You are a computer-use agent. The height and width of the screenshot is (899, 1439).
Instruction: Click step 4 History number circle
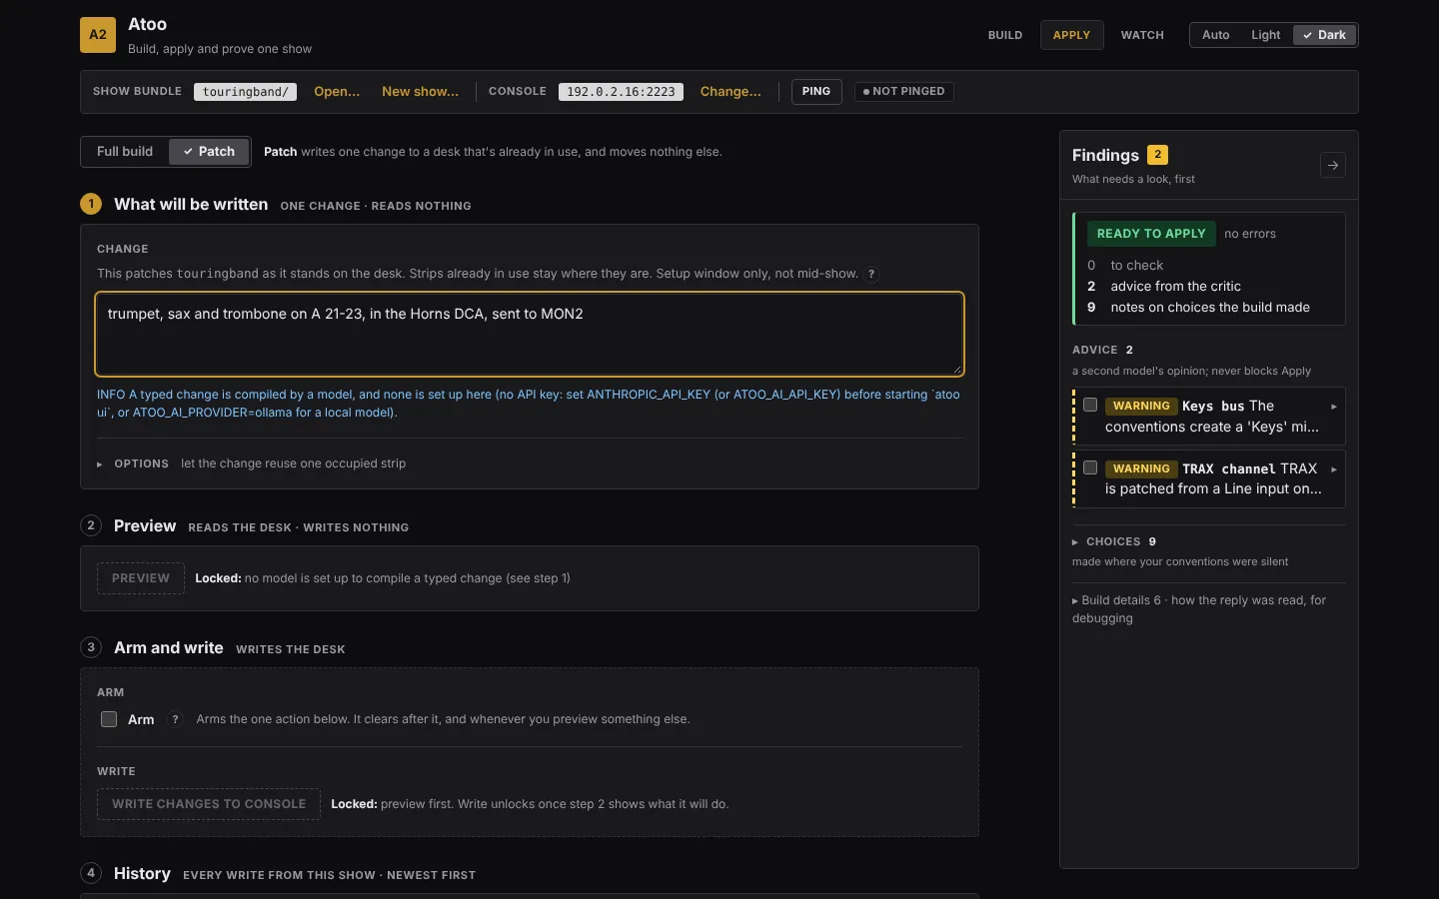(x=91, y=873)
